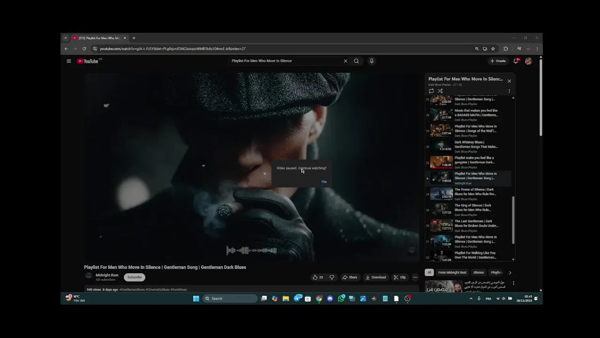Run search with the magnifier button

(356, 61)
